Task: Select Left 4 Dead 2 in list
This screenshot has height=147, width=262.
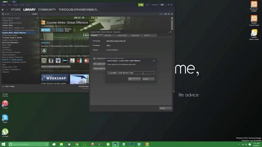Action: point(7,50)
